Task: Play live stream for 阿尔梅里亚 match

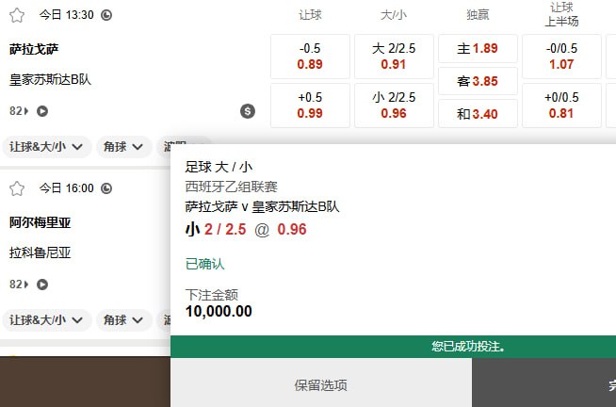Action: [42, 285]
